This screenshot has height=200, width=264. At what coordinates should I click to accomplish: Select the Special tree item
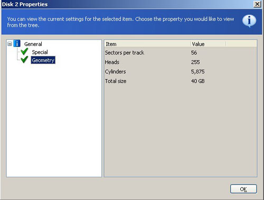(40, 52)
